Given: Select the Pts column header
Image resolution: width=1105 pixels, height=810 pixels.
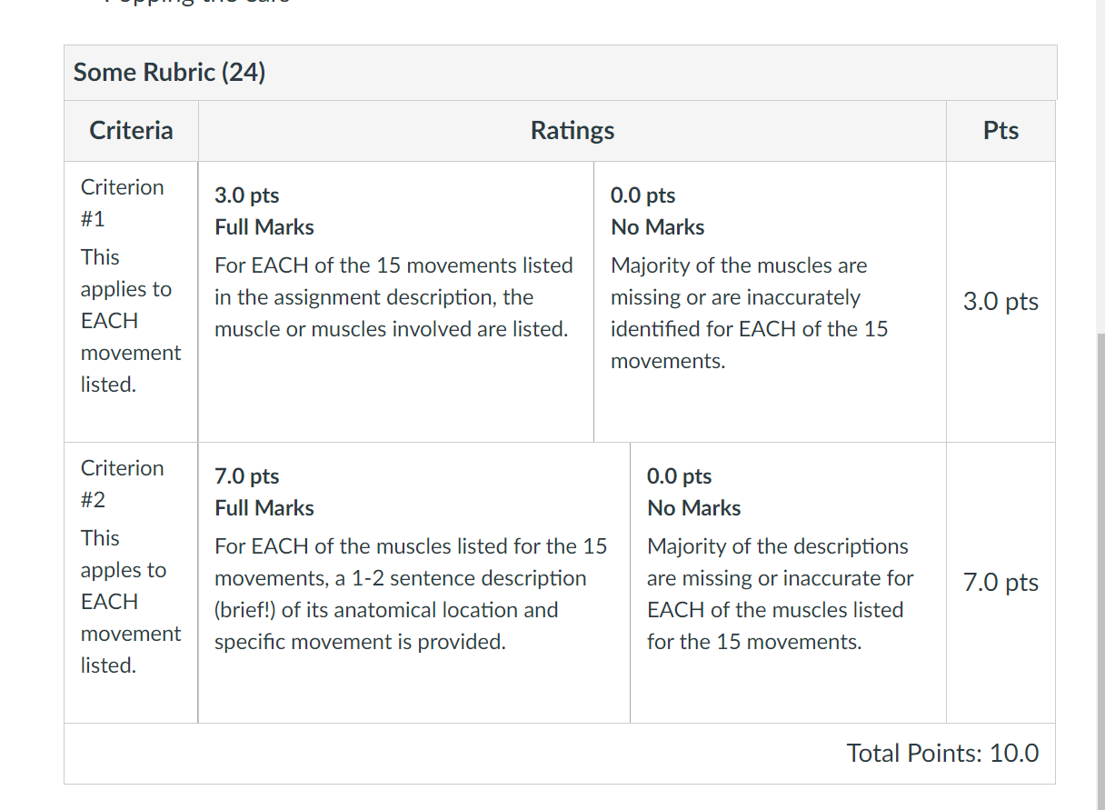Looking at the screenshot, I should pyautogui.click(x=1000, y=130).
